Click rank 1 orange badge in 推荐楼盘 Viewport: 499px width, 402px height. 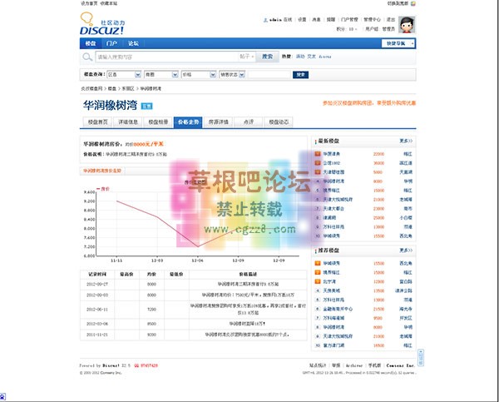pos(317,263)
